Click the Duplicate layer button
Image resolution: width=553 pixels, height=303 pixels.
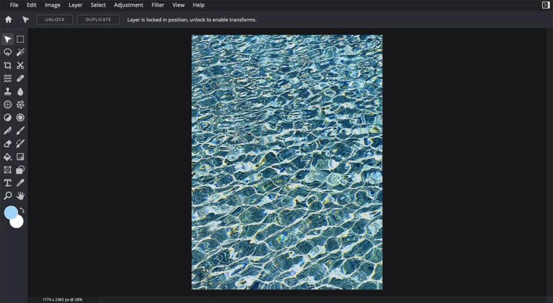click(x=98, y=19)
